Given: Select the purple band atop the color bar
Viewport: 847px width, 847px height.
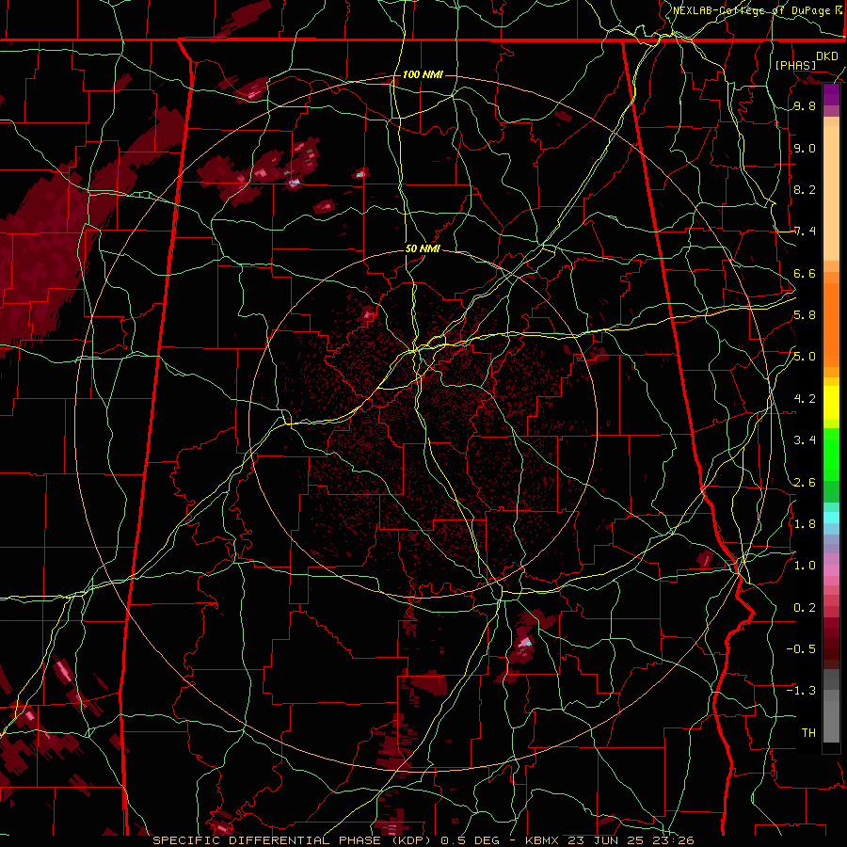Looking at the screenshot, I should pos(831,94).
